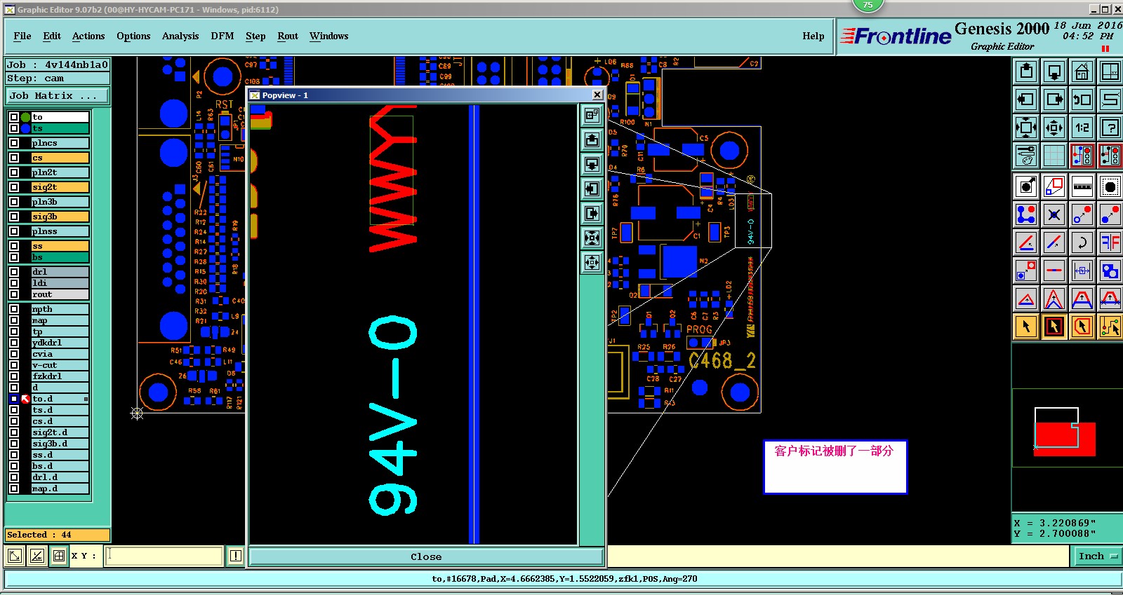
Task: Close the Popview - 1 window
Action: 597,95
